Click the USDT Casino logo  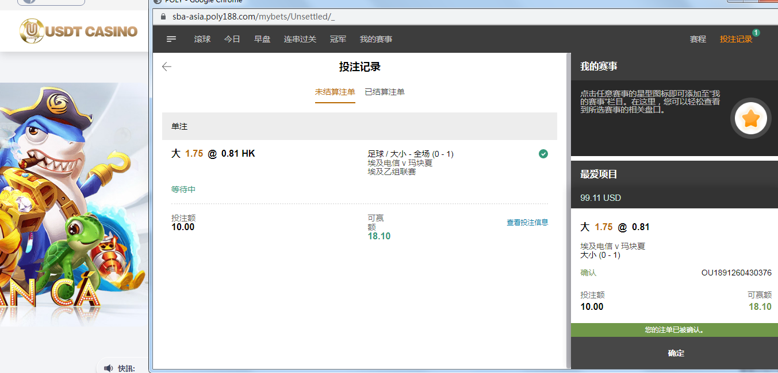click(79, 31)
